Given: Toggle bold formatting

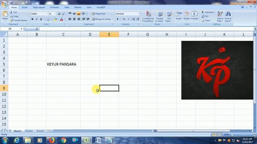Looking at the screenshot, I should [33, 19].
